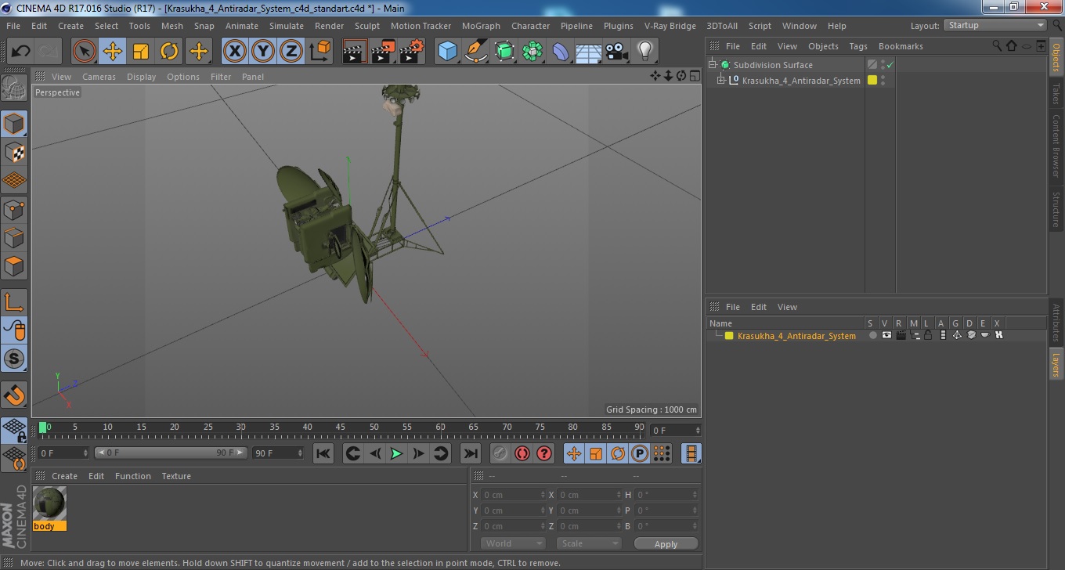Click yellow layer swatch of Krasukha object
1065x570 pixels.
(872, 81)
